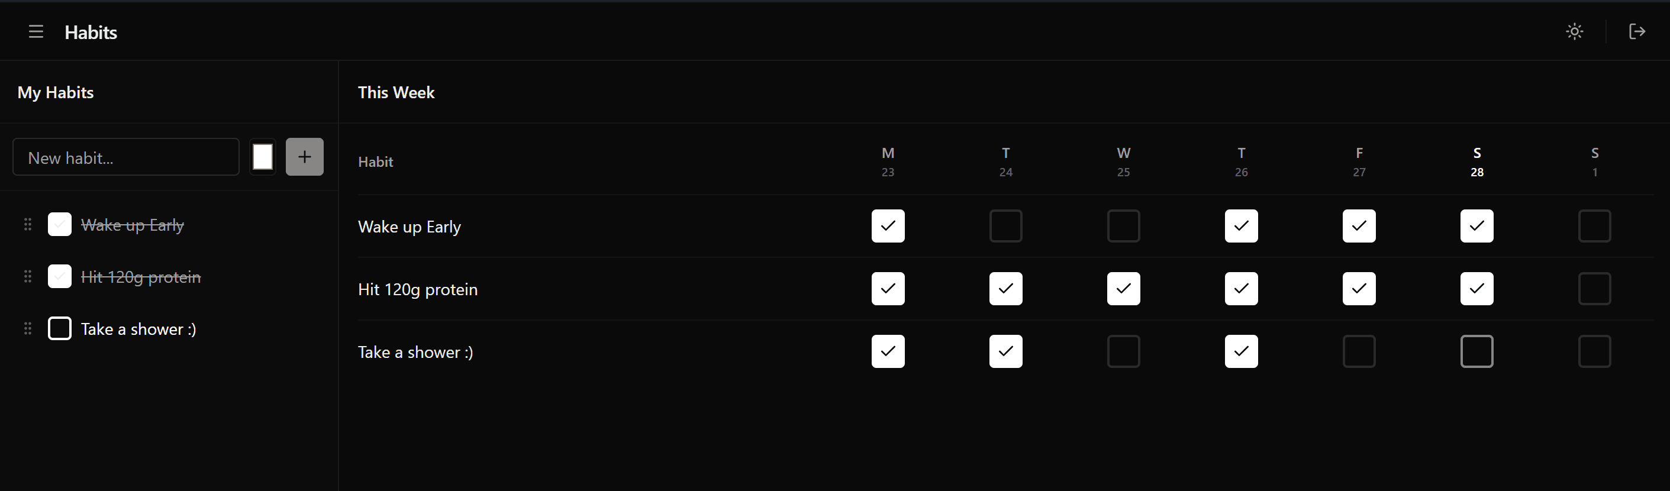Uncheck Hit 120g protein on Friday 27
This screenshot has width=1670, height=491.
pyautogui.click(x=1359, y=289)
